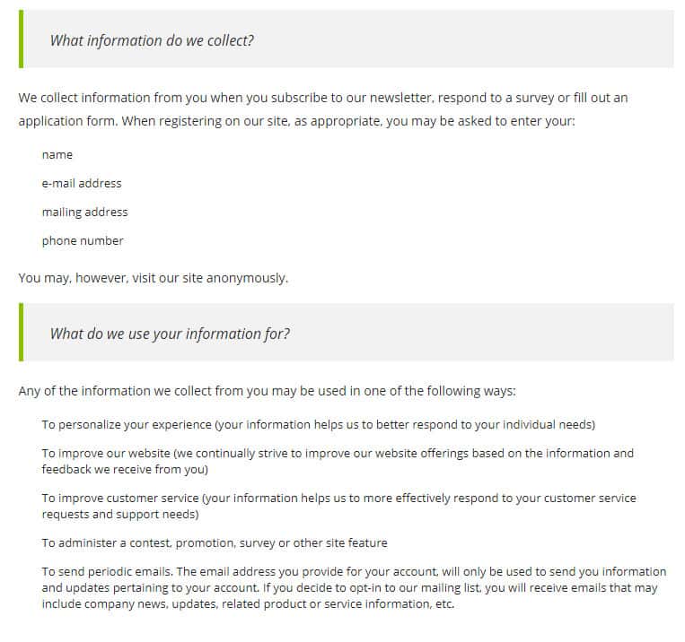The image size is (685, 642).
Task: Select the "mailing address" list item
Action: pos(84,213)
